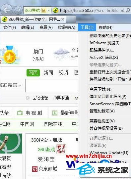Click 重新打开上次浏览会话 menu entry
This screenshot has width=131, height=179.
pos(110,72)
